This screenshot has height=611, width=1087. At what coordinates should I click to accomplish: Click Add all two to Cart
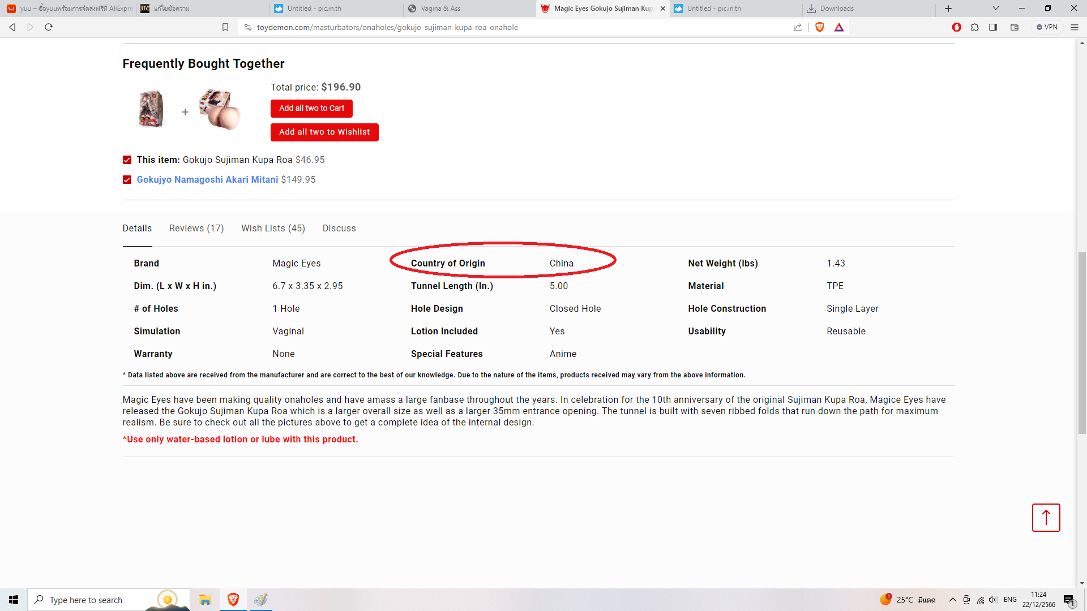point(311,108)
